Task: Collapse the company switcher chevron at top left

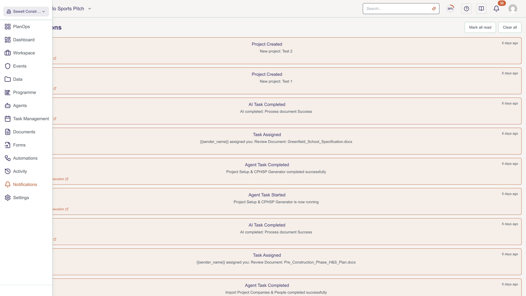Action: coord(43,11)
